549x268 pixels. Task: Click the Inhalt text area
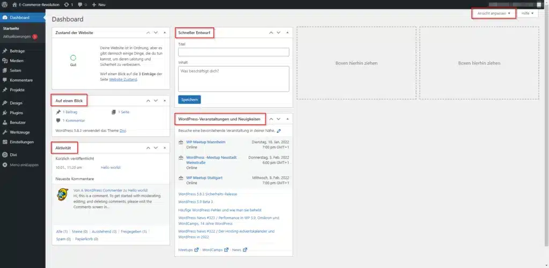coord(234,79)
